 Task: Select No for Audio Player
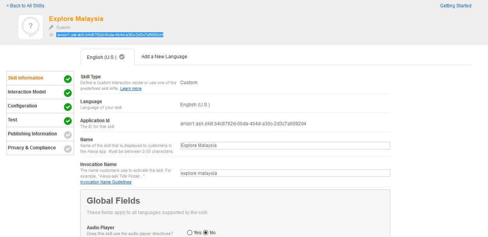pyautogui.click(x=206, y=233)
